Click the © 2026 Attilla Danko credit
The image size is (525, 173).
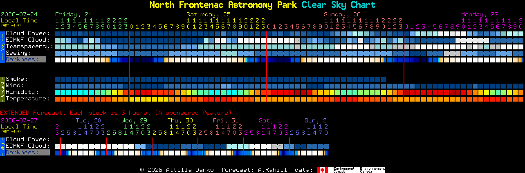click(177, 170)
